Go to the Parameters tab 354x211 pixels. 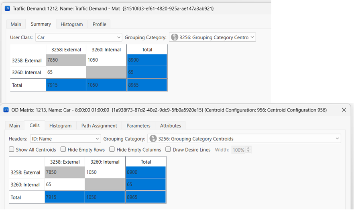(x=138, y=126)
